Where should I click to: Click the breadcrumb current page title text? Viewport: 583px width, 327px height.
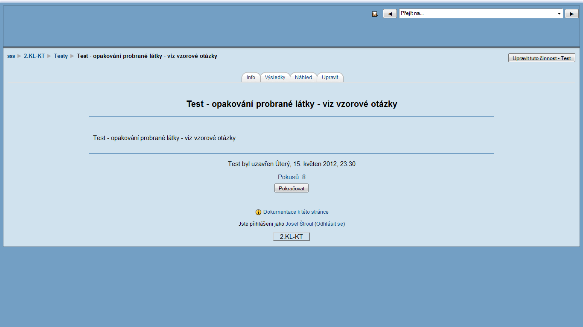click(147, 56)
